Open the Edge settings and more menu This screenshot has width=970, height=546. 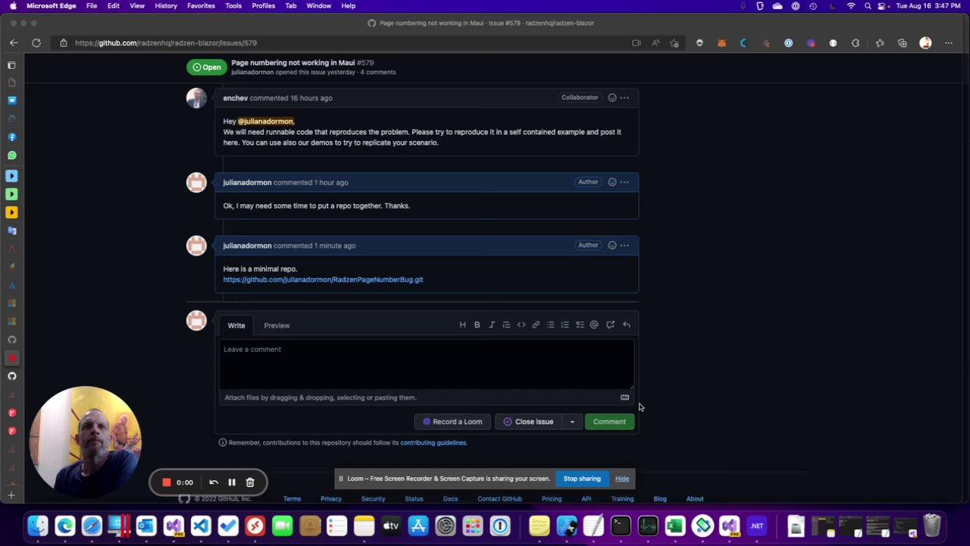point(948,43)
